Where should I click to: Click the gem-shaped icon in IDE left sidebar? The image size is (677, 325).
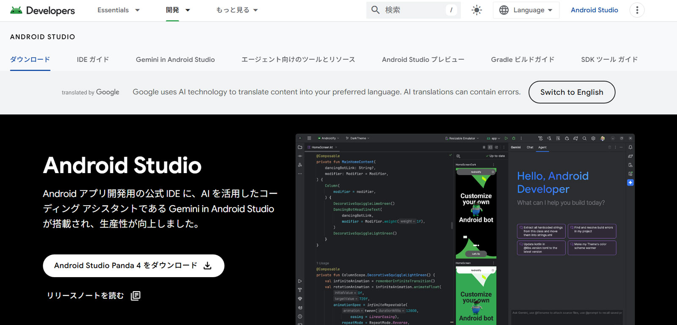(300, 298)
